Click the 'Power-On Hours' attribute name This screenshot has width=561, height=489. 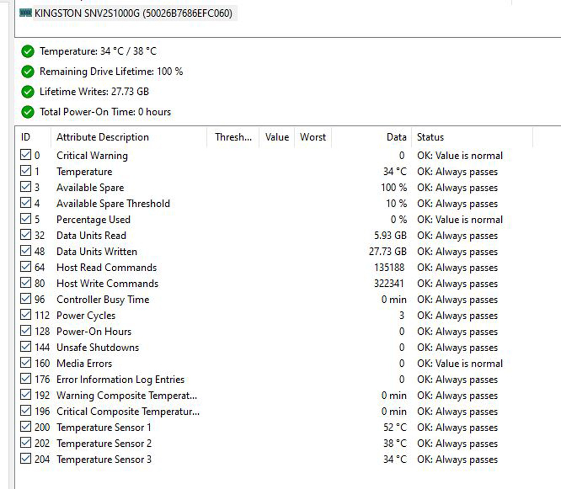click(94, 332)
